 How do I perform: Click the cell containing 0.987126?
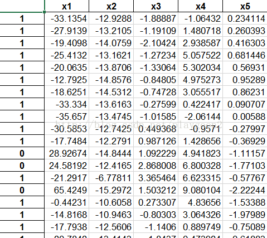pyautogui.click(x=156, y=141)
